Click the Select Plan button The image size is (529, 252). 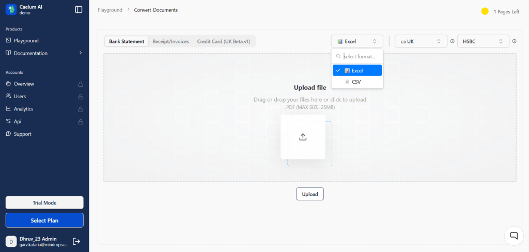tap(44, 220)
